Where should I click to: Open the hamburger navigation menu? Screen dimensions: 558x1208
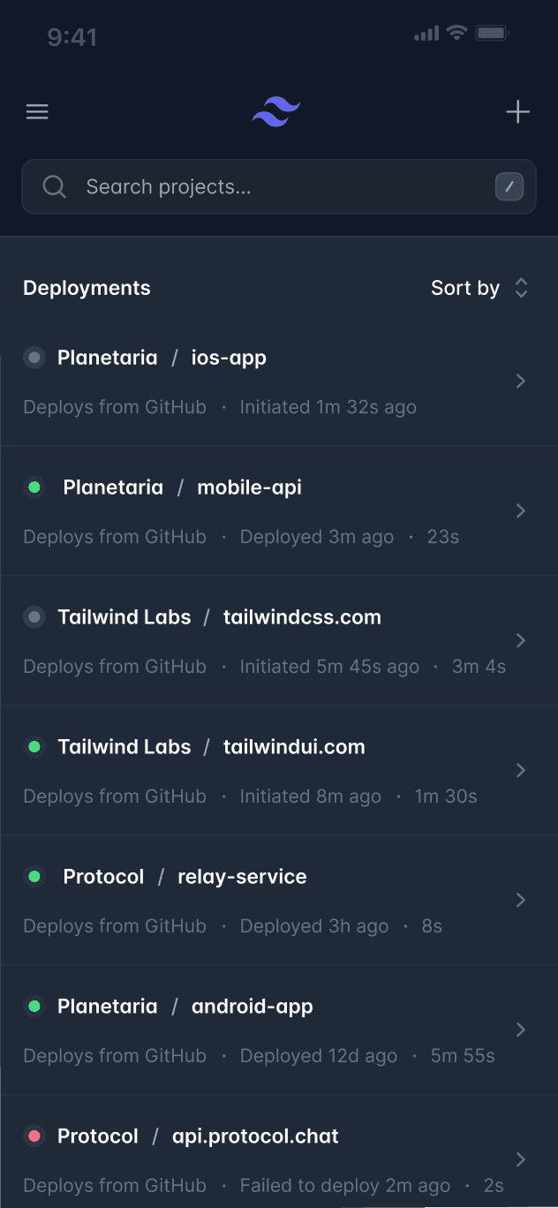[37, 111]
